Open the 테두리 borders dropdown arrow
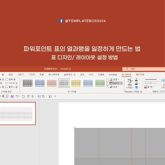This screenshot has width=165, height=165. [x=121, y=83]
